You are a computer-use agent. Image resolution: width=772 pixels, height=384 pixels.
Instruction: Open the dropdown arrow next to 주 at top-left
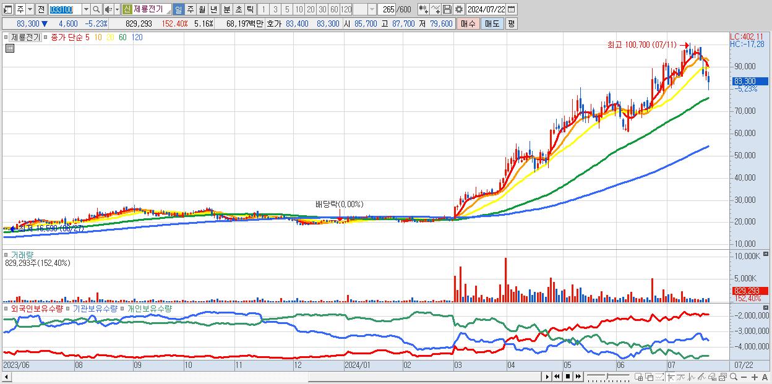click(x=30, y=9)
